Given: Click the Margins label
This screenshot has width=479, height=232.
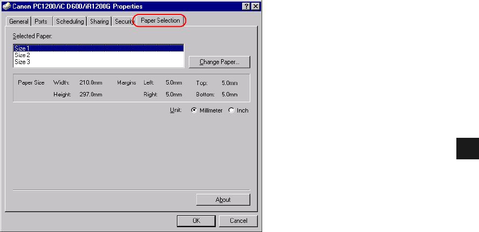Looking at the screenshot, I should [126, 82].
